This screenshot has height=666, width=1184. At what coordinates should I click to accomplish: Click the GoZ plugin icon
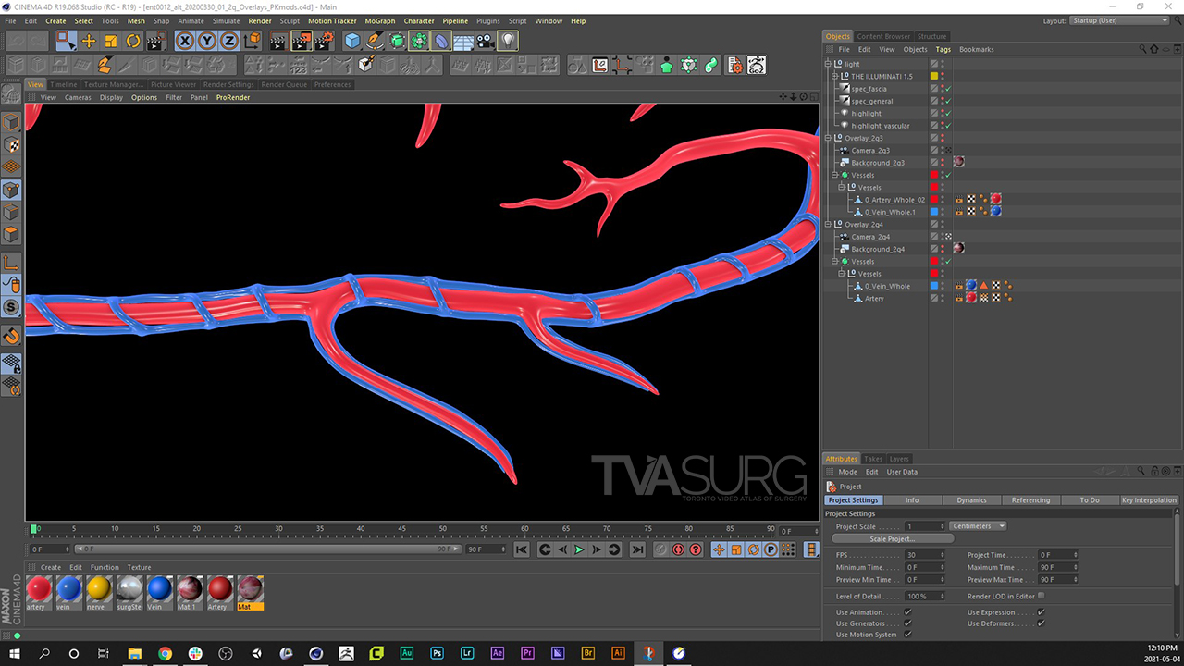coord(757,65)
